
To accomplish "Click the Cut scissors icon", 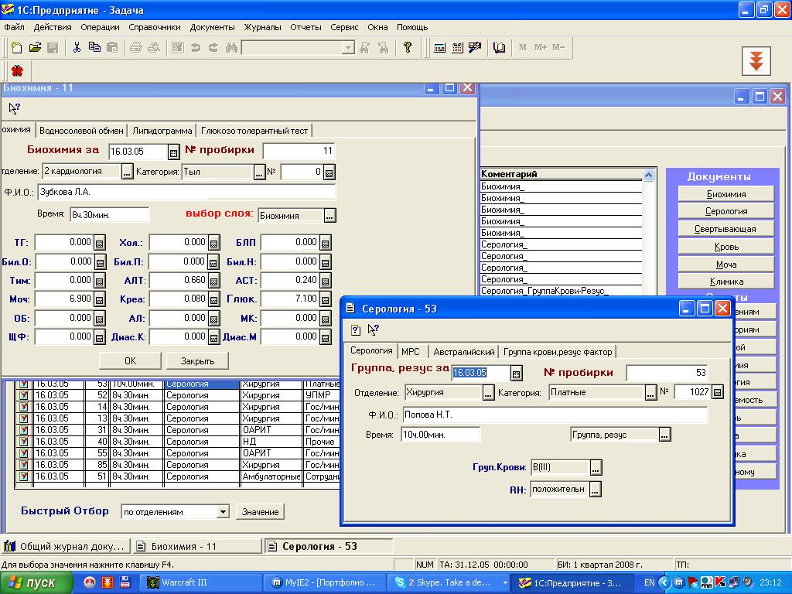I will 77,47.
